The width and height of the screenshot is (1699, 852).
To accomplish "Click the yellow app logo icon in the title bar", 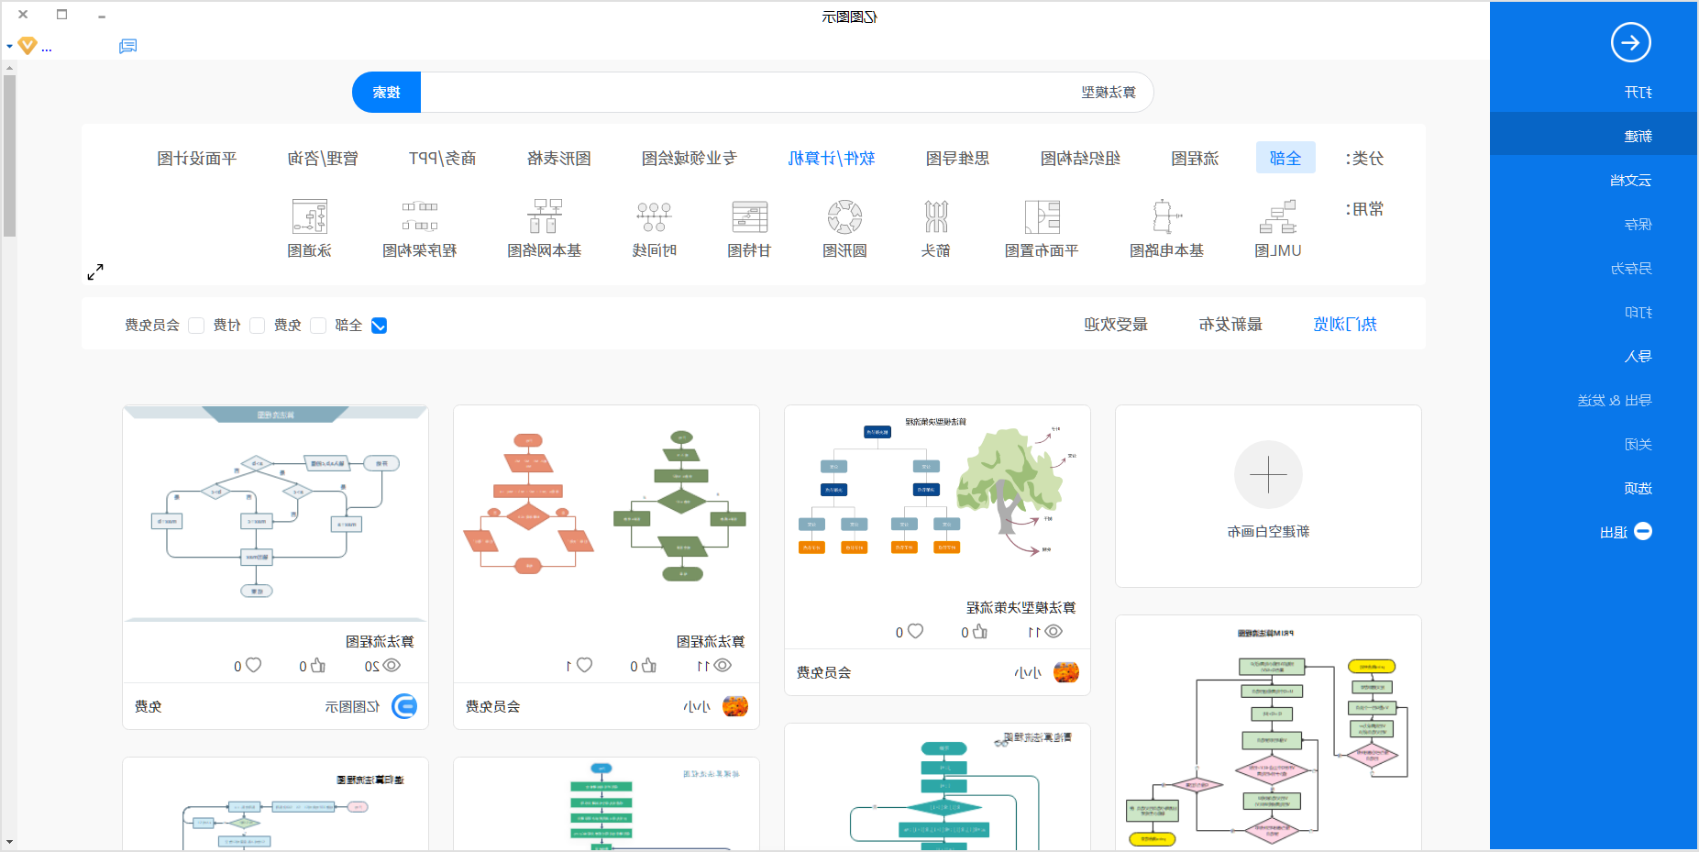I will pyautogui.click(x=28, y=45).
